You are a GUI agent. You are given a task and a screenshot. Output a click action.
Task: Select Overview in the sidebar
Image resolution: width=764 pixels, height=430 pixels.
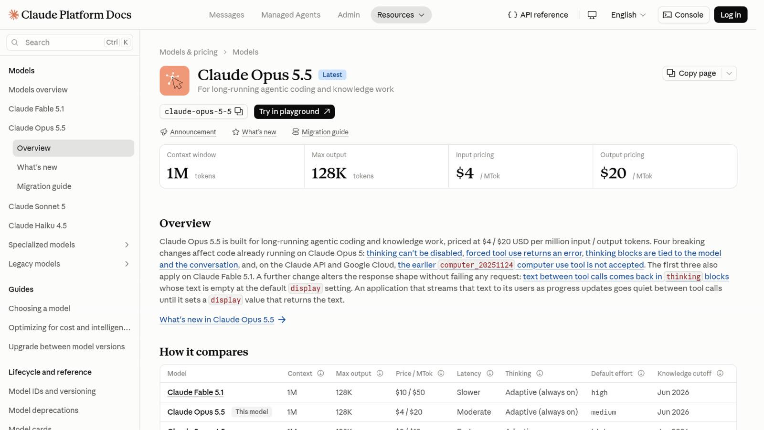pos(73,148)
